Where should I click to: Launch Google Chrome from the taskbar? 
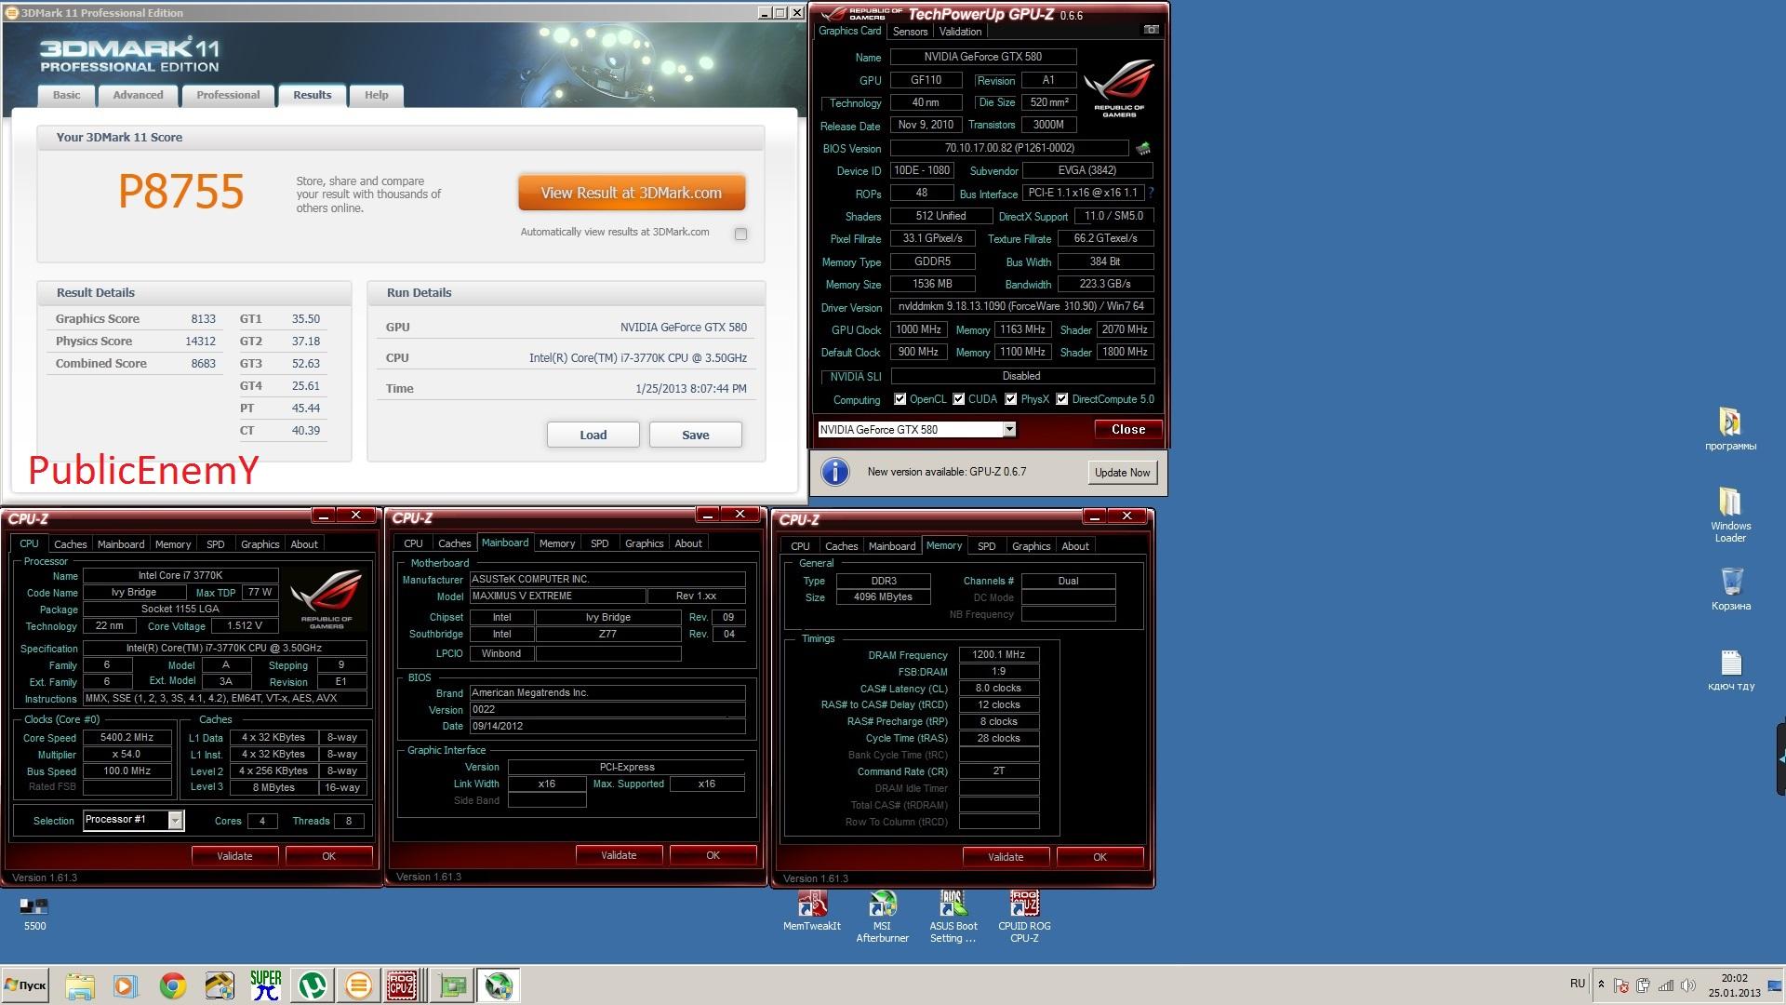tap(172, 985)
